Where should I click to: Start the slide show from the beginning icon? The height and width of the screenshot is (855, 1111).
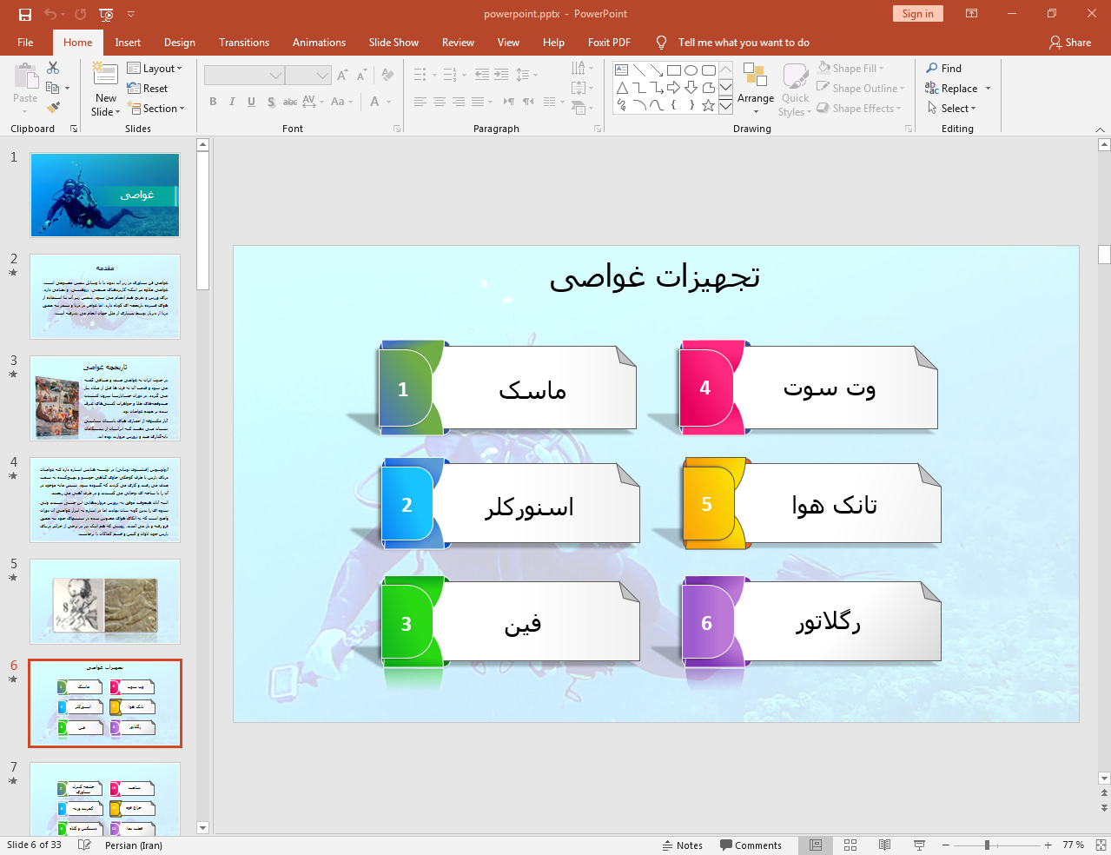(x=106, y=14)
